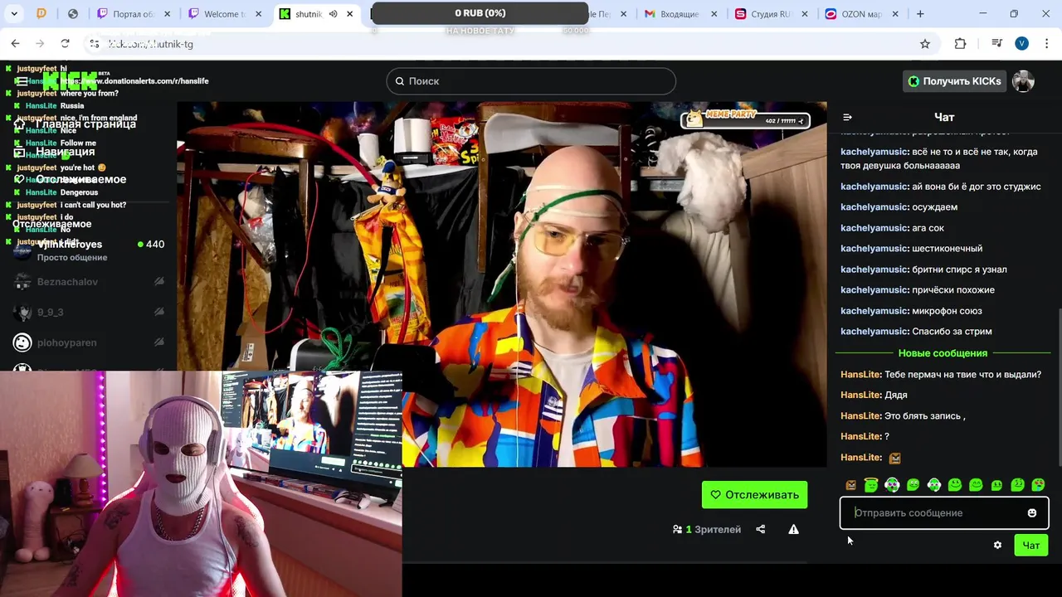Click the browser address bar
The width and height of the screenshot is (1062, 597).
click(510, 44)
